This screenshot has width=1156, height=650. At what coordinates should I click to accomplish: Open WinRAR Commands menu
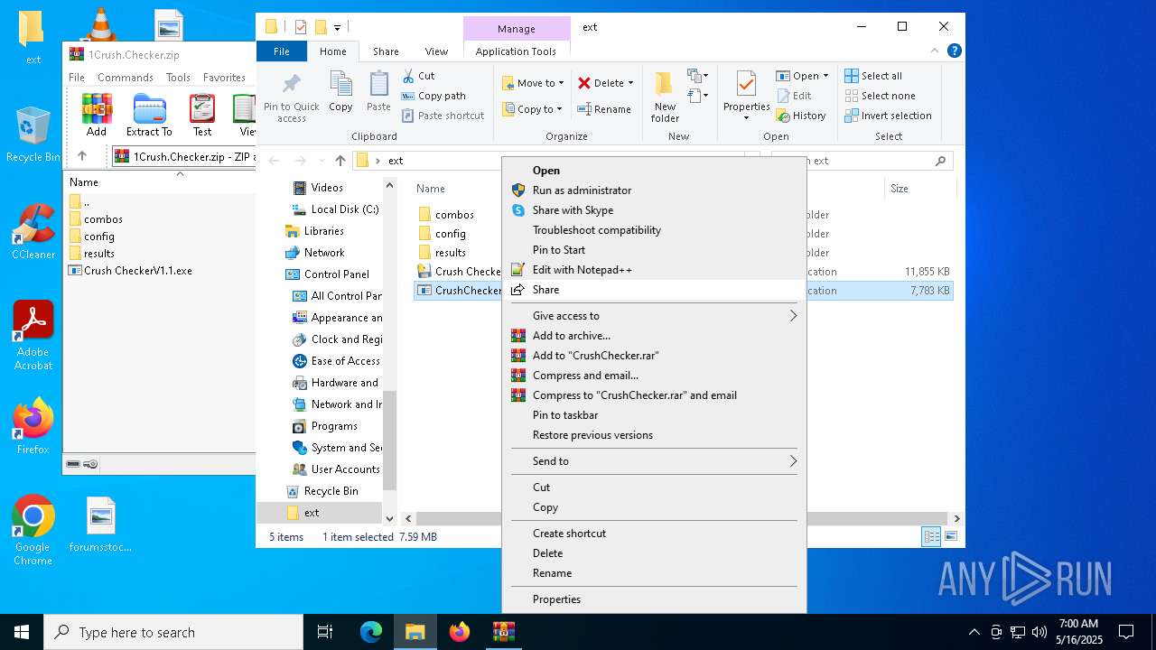[x=126, y=78]
